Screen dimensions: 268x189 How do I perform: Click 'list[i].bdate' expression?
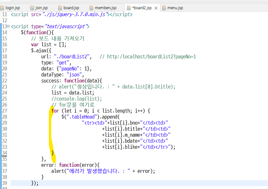point(121,141)
